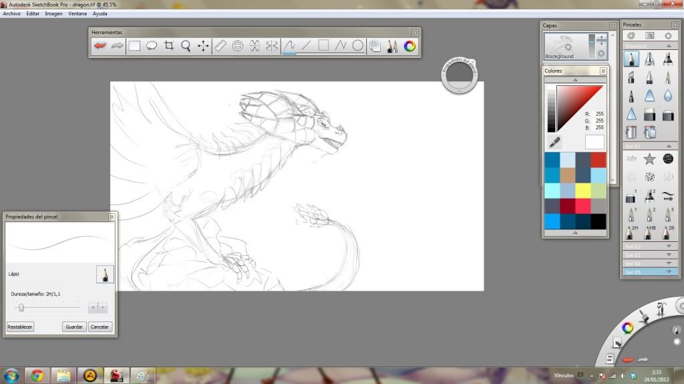Screen dimensions: 684x384
Task: Choose the yellow swatch in Colores palette
Action: pos(582,190)
